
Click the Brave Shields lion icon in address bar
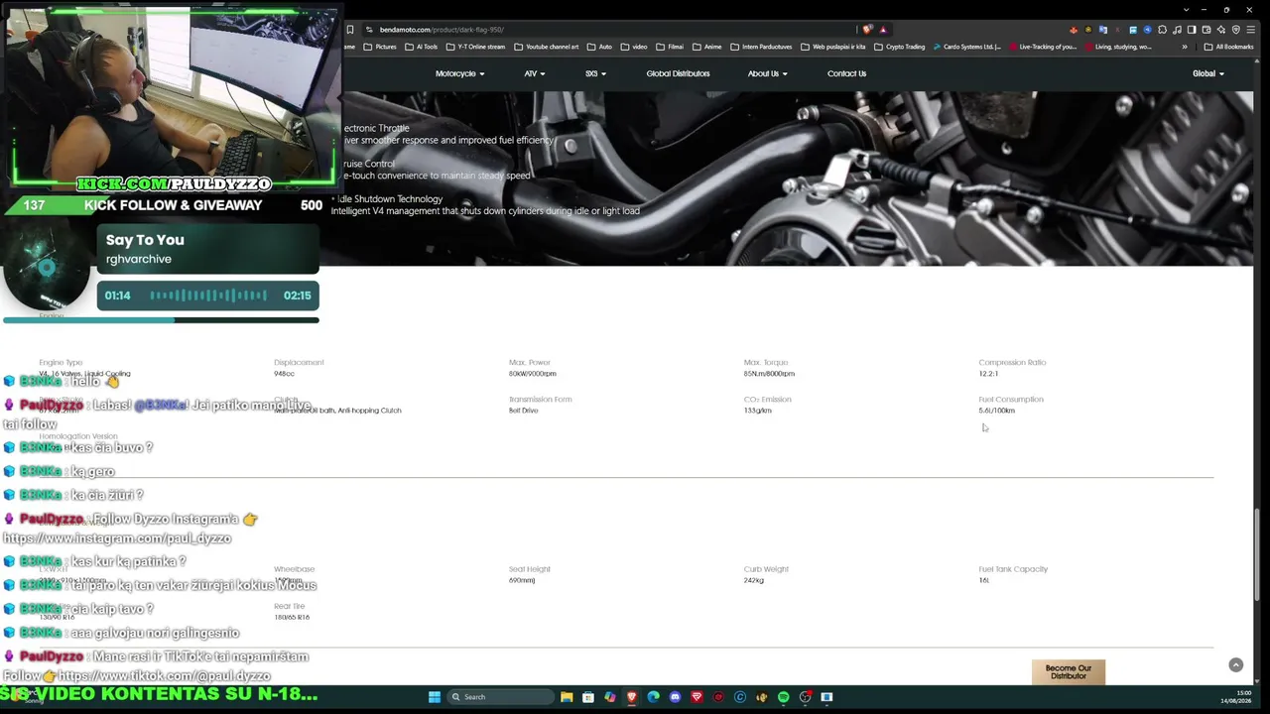[x=867, y=30]
